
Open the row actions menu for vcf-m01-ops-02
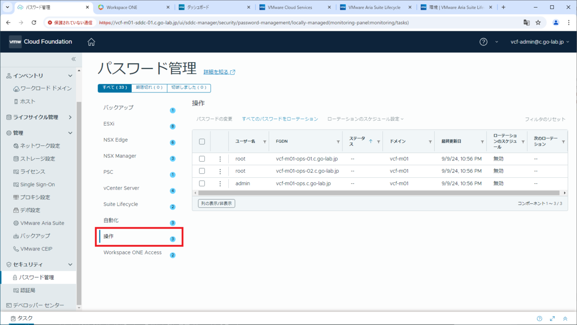[220, 171]
